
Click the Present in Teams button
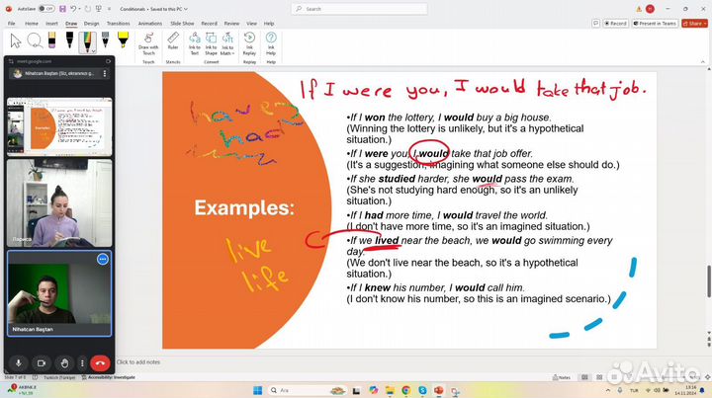(656, 23)
